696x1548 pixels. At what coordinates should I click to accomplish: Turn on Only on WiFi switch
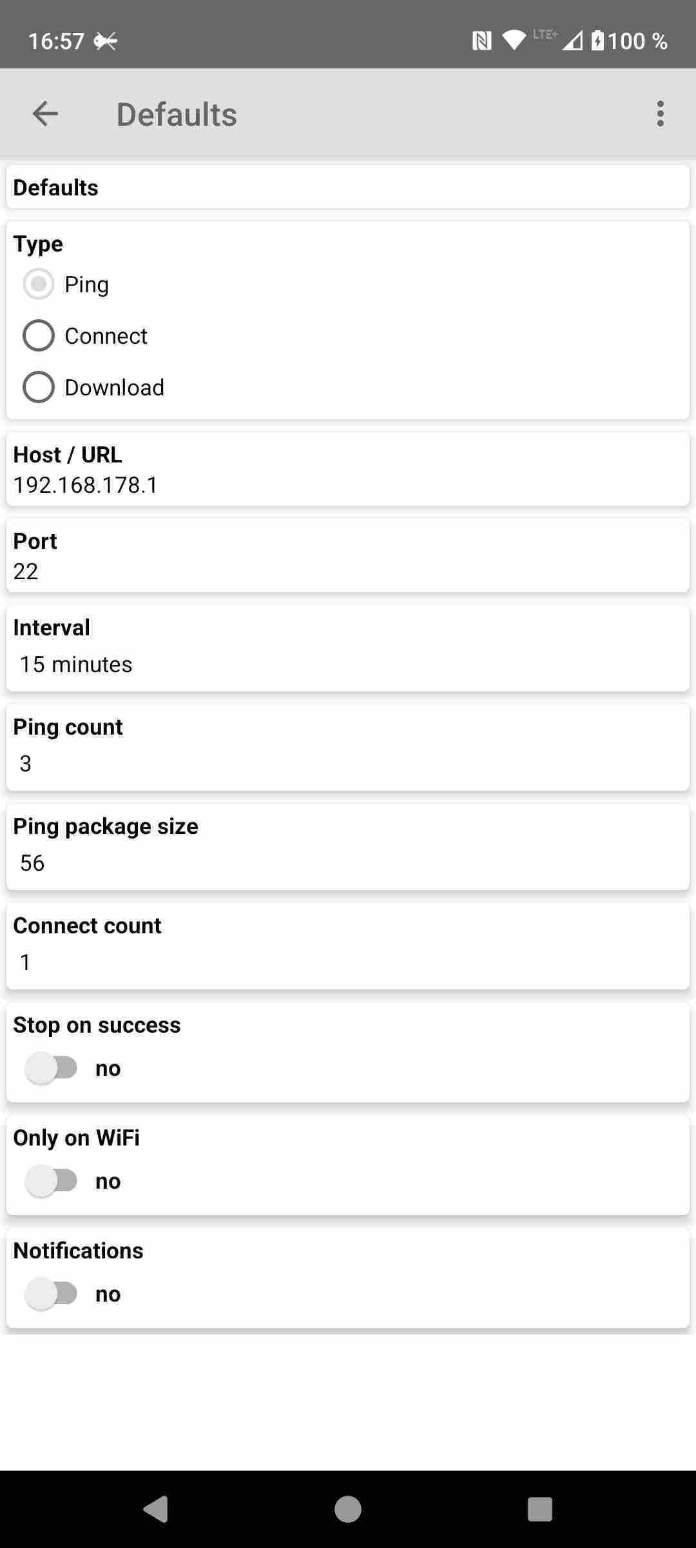[52, 1181]
